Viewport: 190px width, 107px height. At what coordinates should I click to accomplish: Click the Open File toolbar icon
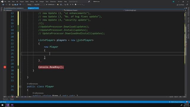[x=13, y=5]
